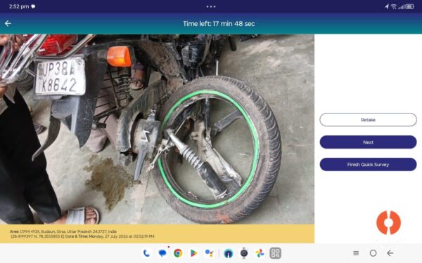Tap the 'Area:' address line in the yellow banner
This screenshot has height=263, width=422.
pyautogui.click(x=63, y=231)
